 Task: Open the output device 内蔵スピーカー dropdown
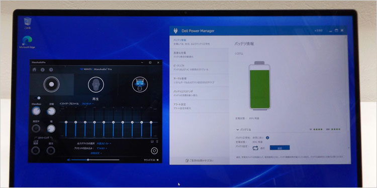(x=104, y=143)
